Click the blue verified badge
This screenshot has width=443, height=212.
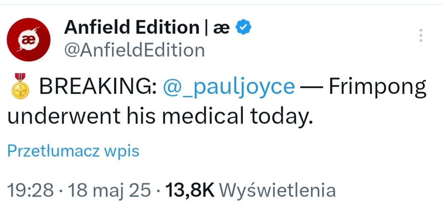[244, 28]
